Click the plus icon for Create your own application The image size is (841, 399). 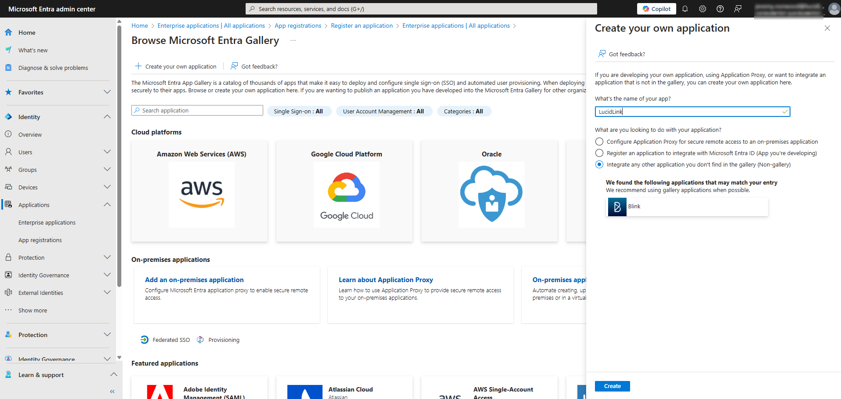(x=138, y=66)
